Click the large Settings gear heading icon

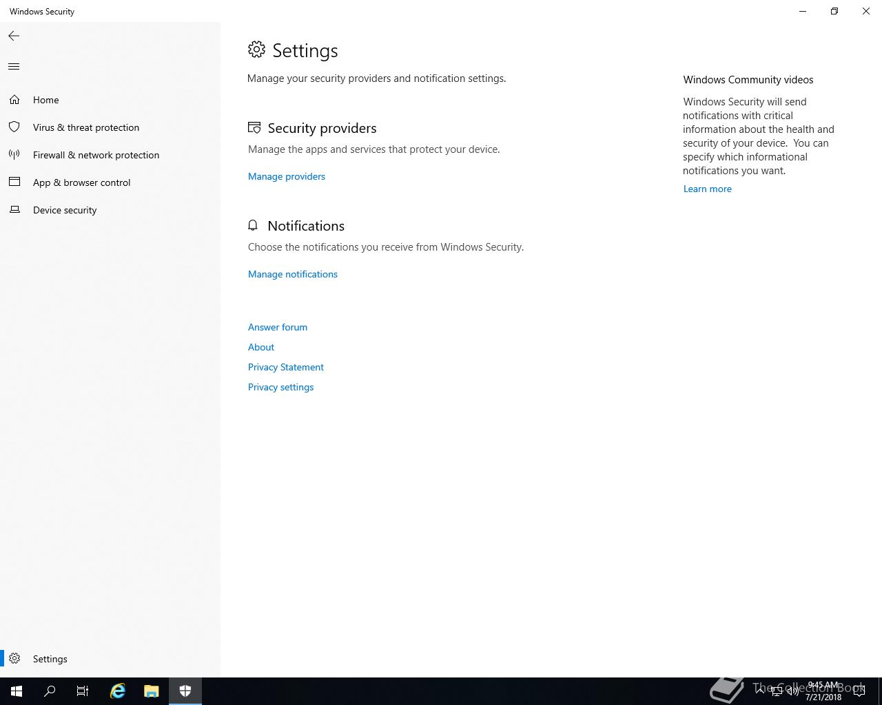(x=256, y=50)
